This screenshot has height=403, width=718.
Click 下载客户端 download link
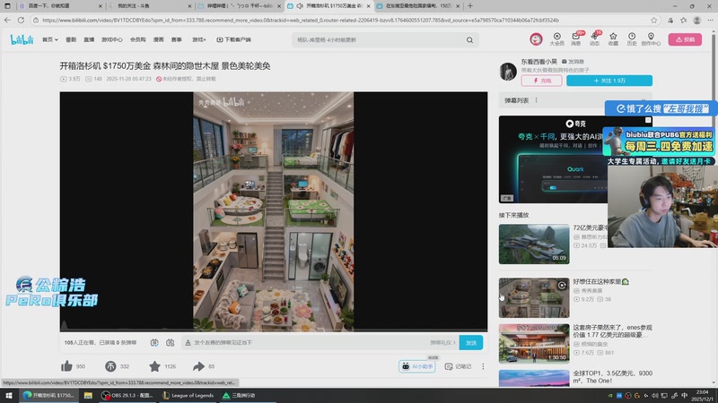tap(233, 39)
